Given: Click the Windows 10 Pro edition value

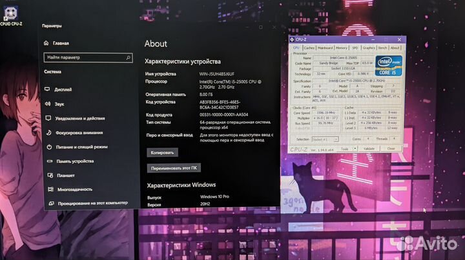Looking at the screenshot, I should coord(214,197).
